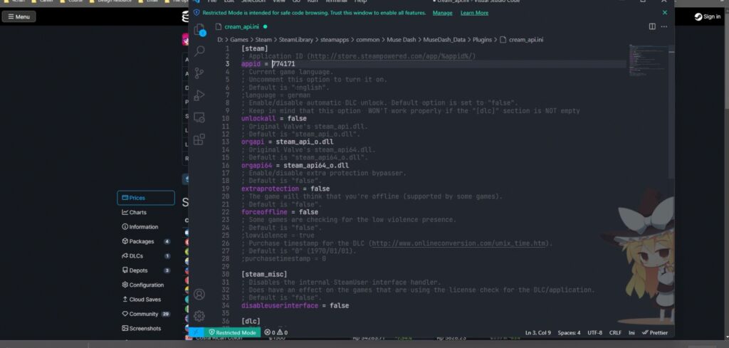
Task: Click the remote window indicator in status bar
Action: tap(196, 332)
